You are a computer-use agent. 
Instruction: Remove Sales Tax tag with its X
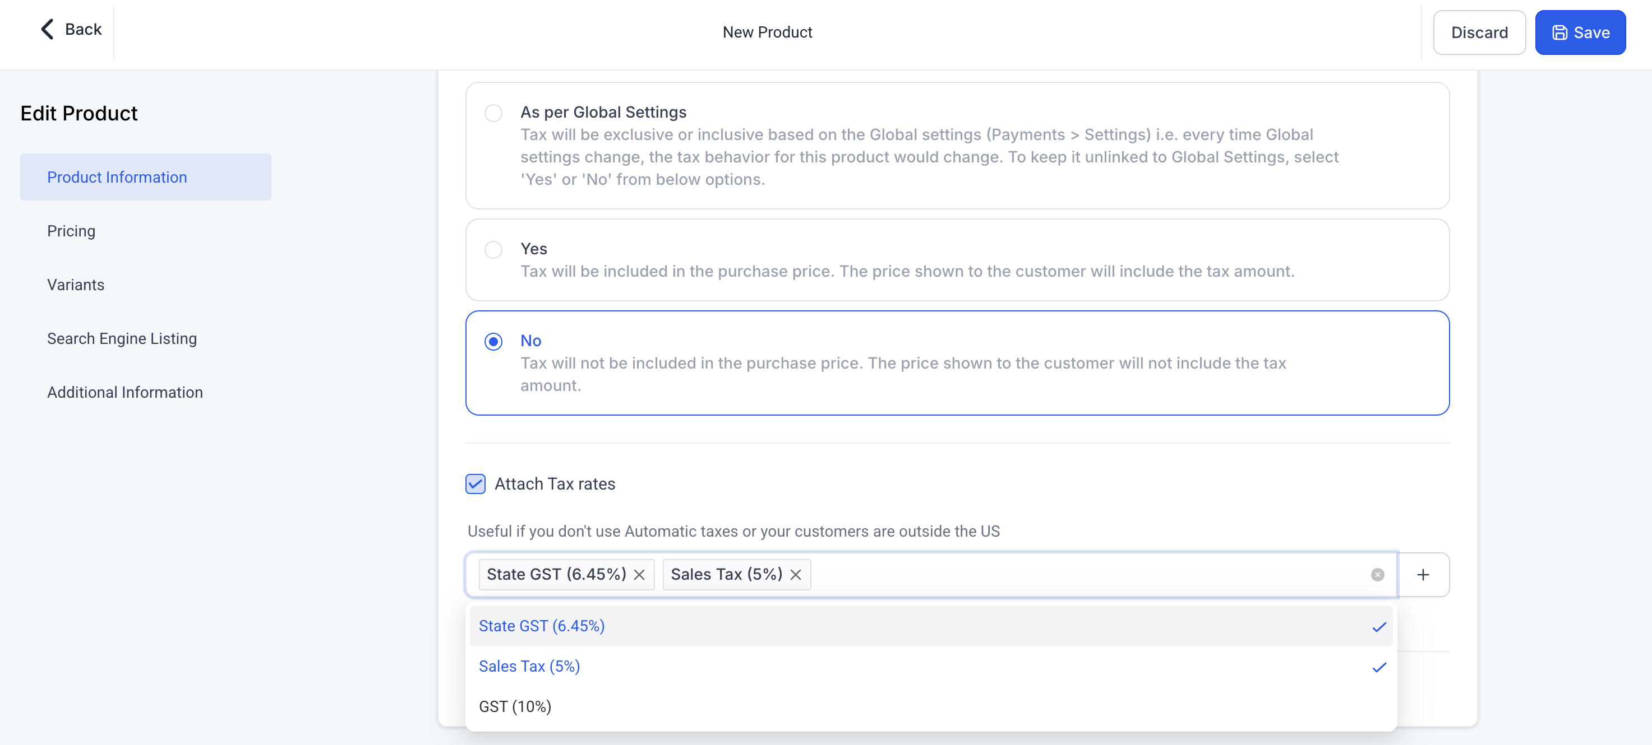coord(795,575)
